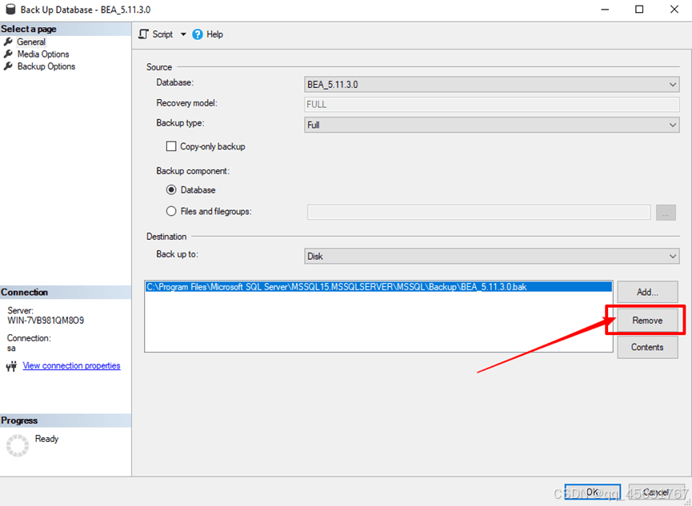Click the Remove button
The image size is (692, 506).
[x=647, y=321]
